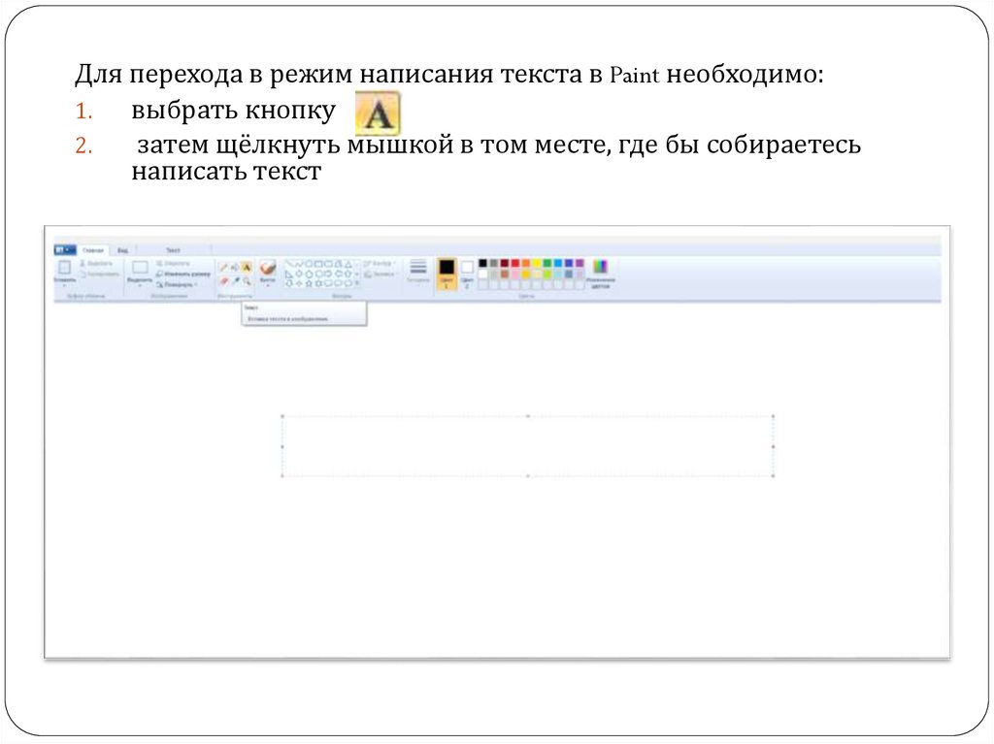Click the Изменить размер command
This screenshot has width=994, height=744.
[x=183, y=274]
